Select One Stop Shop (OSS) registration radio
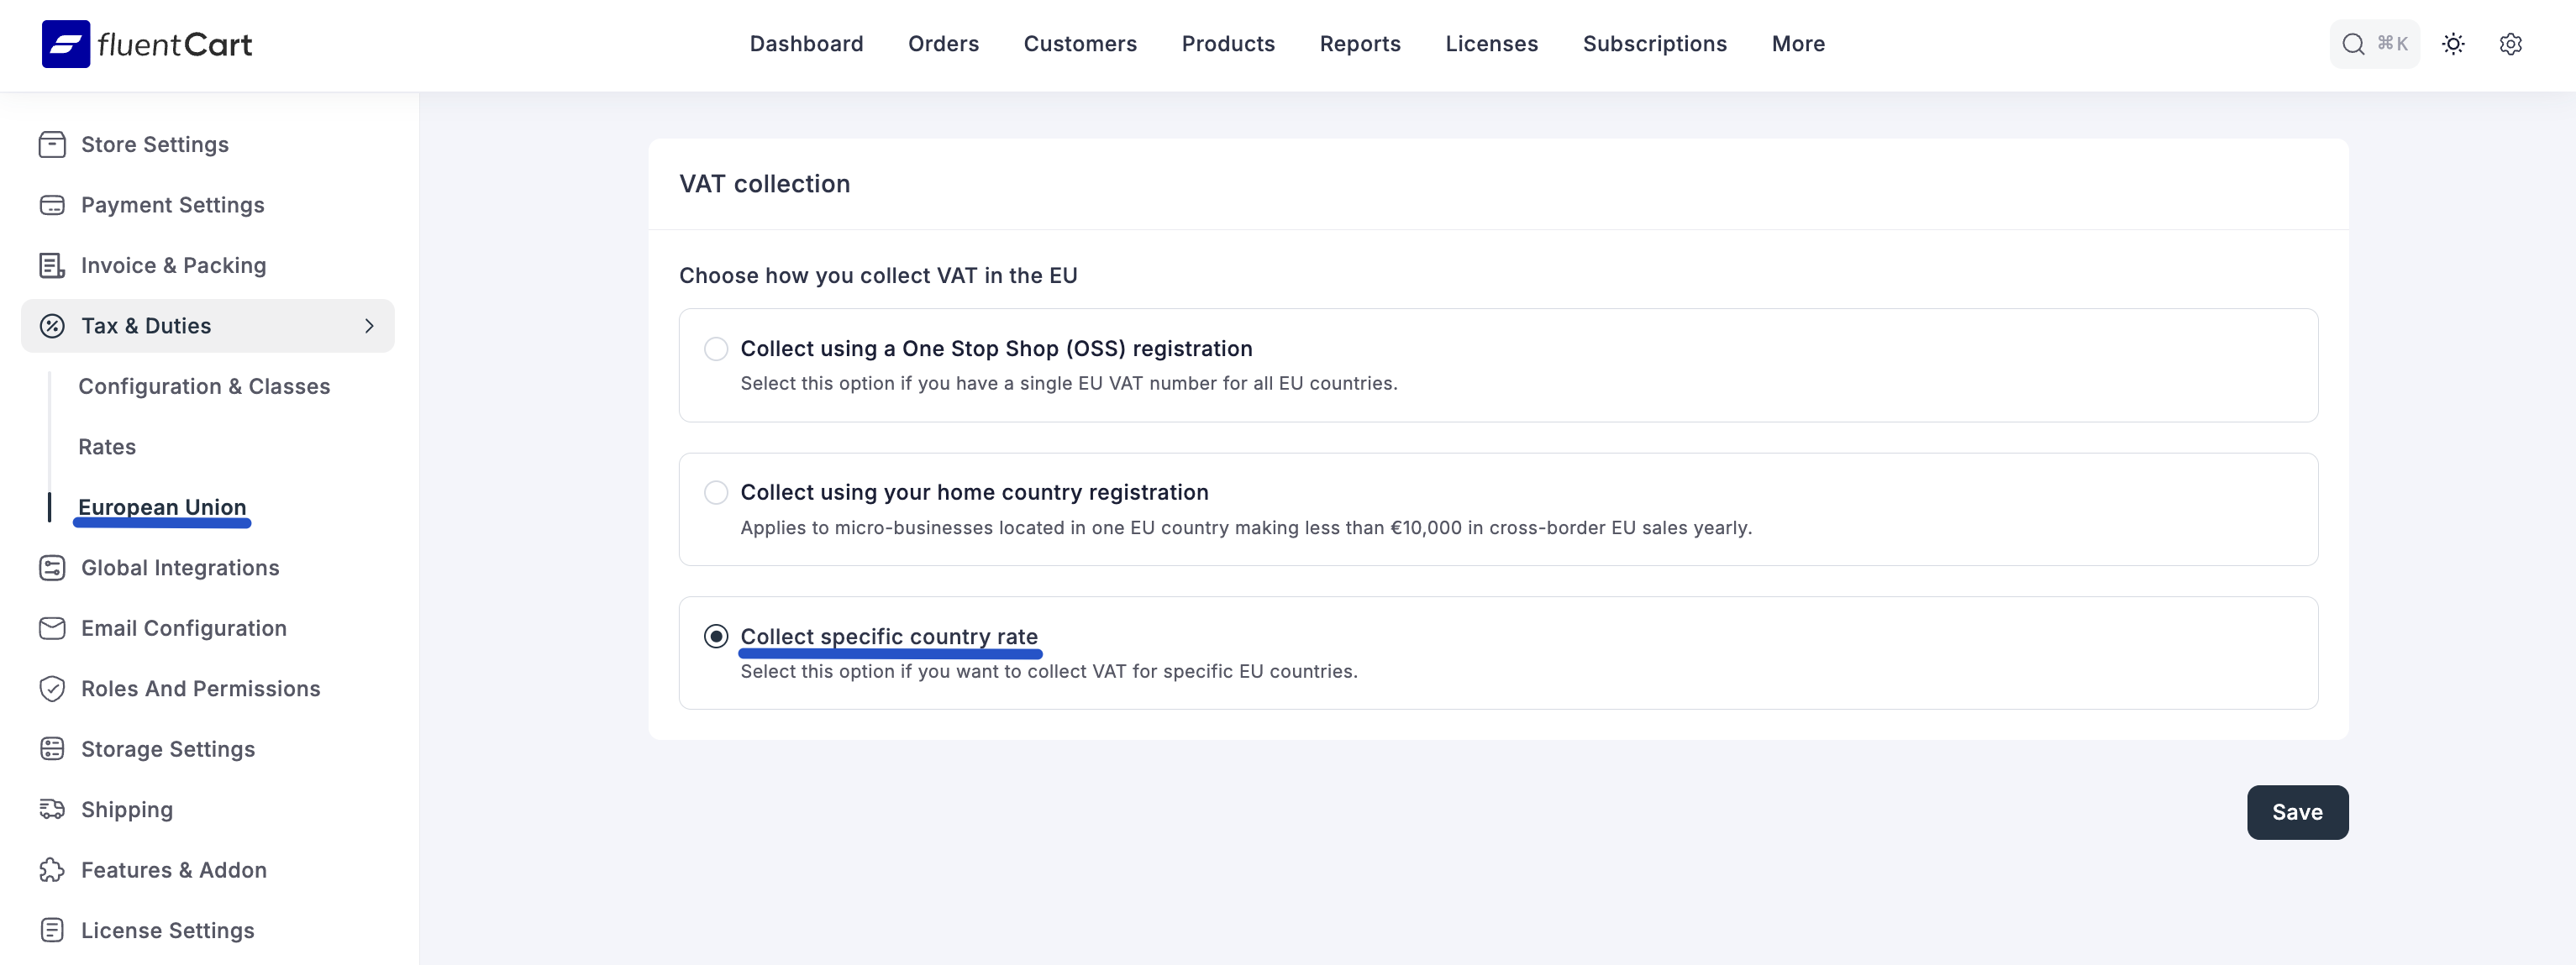Viewport: 2576px width, 965px height. pos(716,349)
